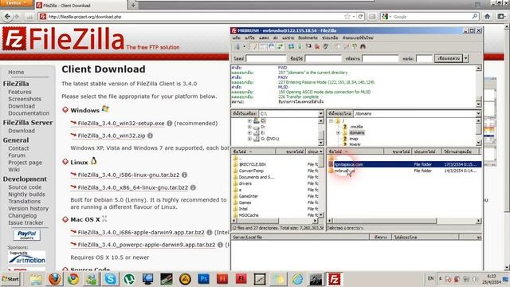Viewport: 510px width, 287px height.
Task: Open Google Chrome from the taskbar
Action: [x=73, y=279]
